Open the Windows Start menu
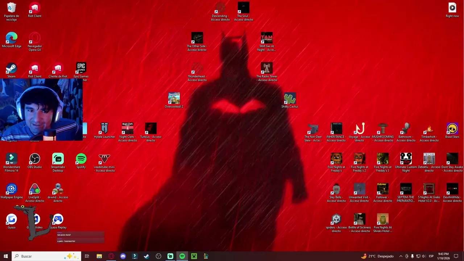This screenshot has height=261, width=464. pyautogui.click(x=6, y=256)
